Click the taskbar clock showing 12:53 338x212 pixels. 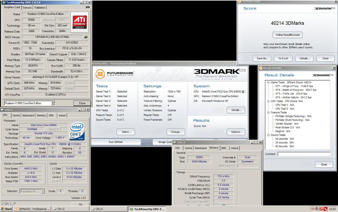(x=332, y=209)
